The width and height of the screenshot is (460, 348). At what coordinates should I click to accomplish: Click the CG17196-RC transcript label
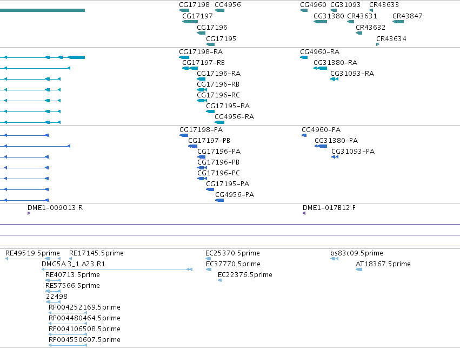[x=218, y=95]
